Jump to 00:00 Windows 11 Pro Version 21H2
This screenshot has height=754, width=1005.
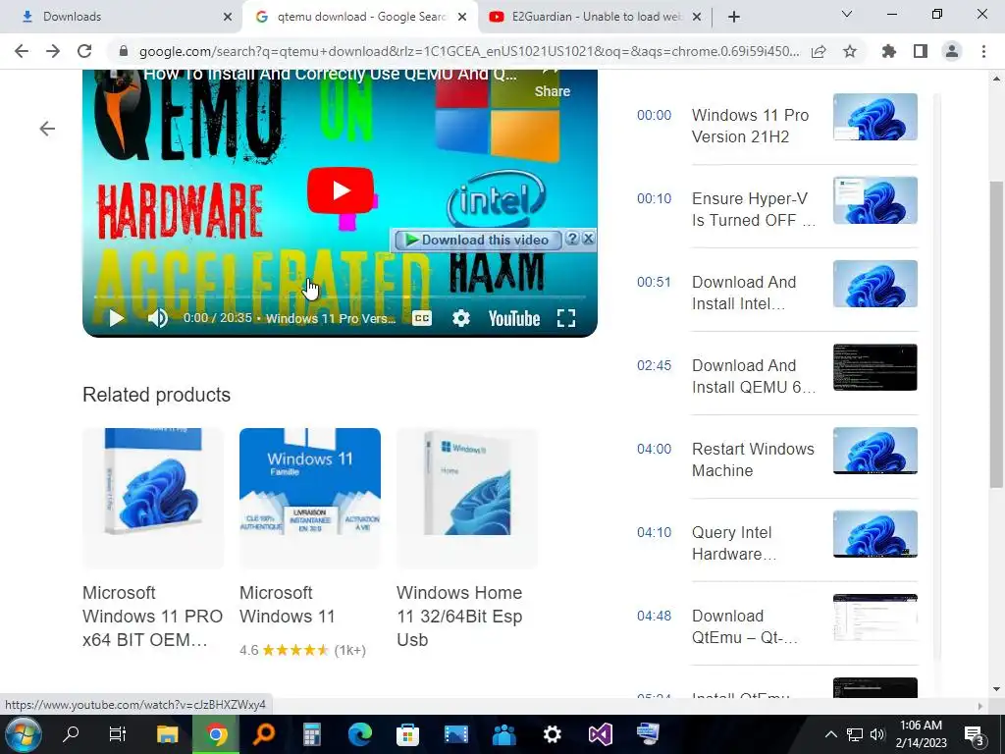pyautogui.click(x=776, y=126)
